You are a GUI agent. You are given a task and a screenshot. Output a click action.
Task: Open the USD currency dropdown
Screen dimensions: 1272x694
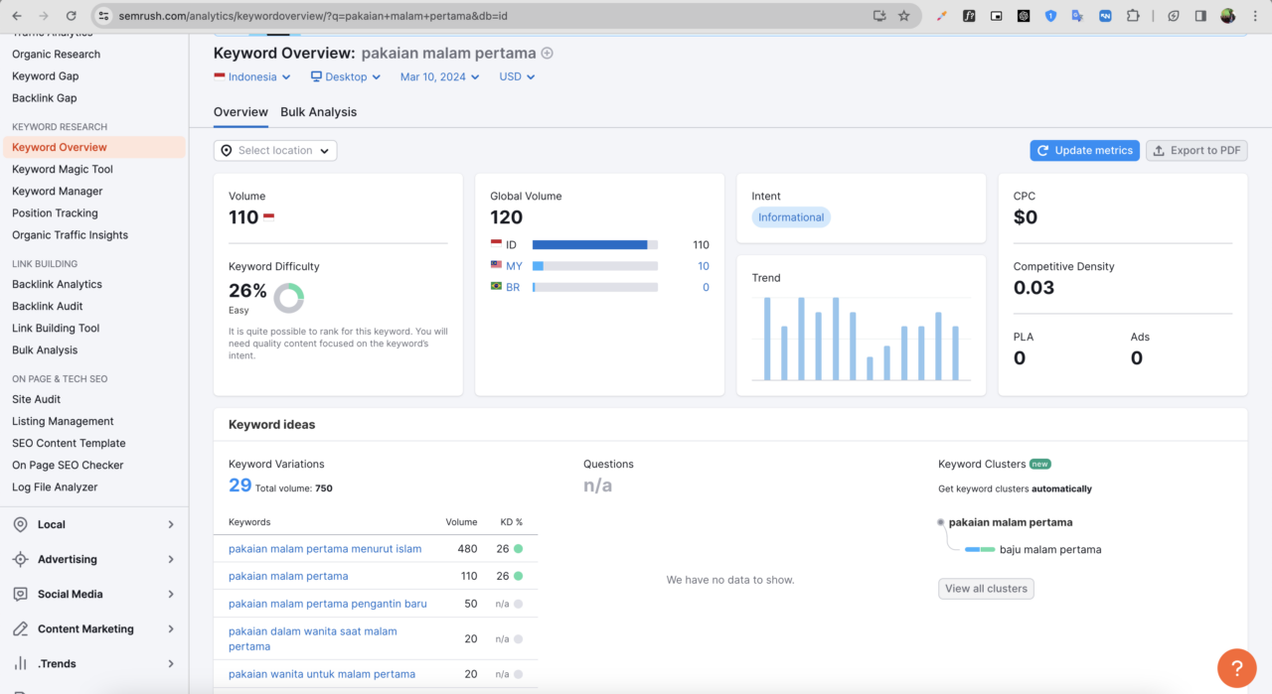517,76
